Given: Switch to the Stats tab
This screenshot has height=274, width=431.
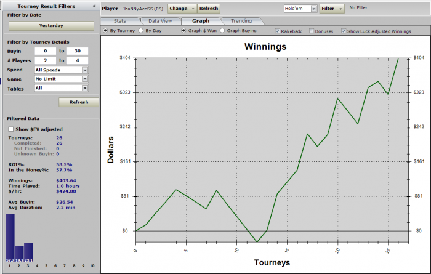Looking at the screenshot, I should 120,21.
